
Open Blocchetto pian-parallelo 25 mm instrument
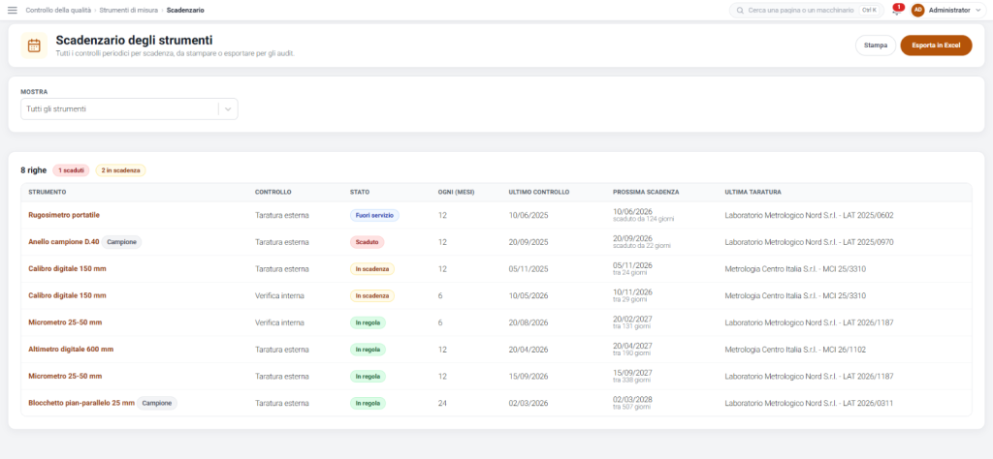[x=81, y=403]
